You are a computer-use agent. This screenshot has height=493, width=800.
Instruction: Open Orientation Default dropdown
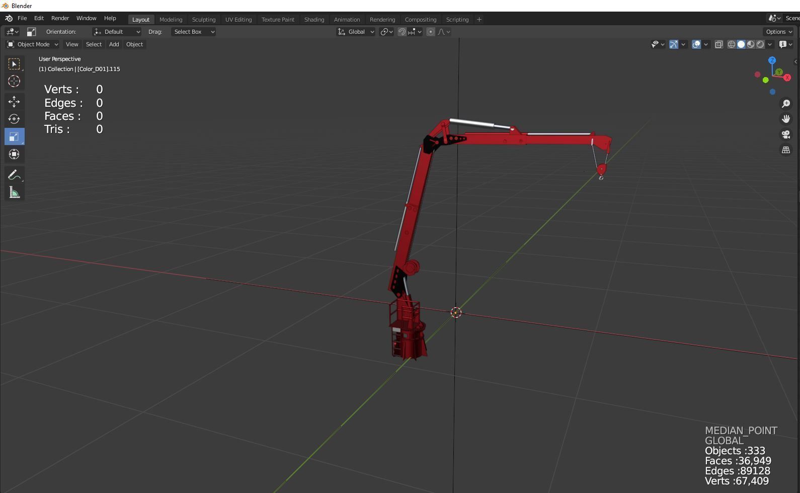pos(117,32)
